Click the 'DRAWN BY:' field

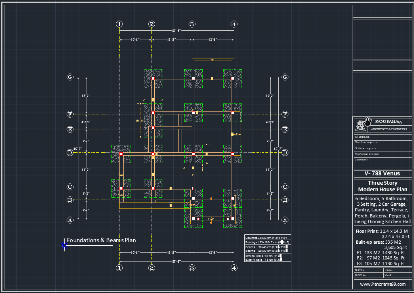click(383, 160)
